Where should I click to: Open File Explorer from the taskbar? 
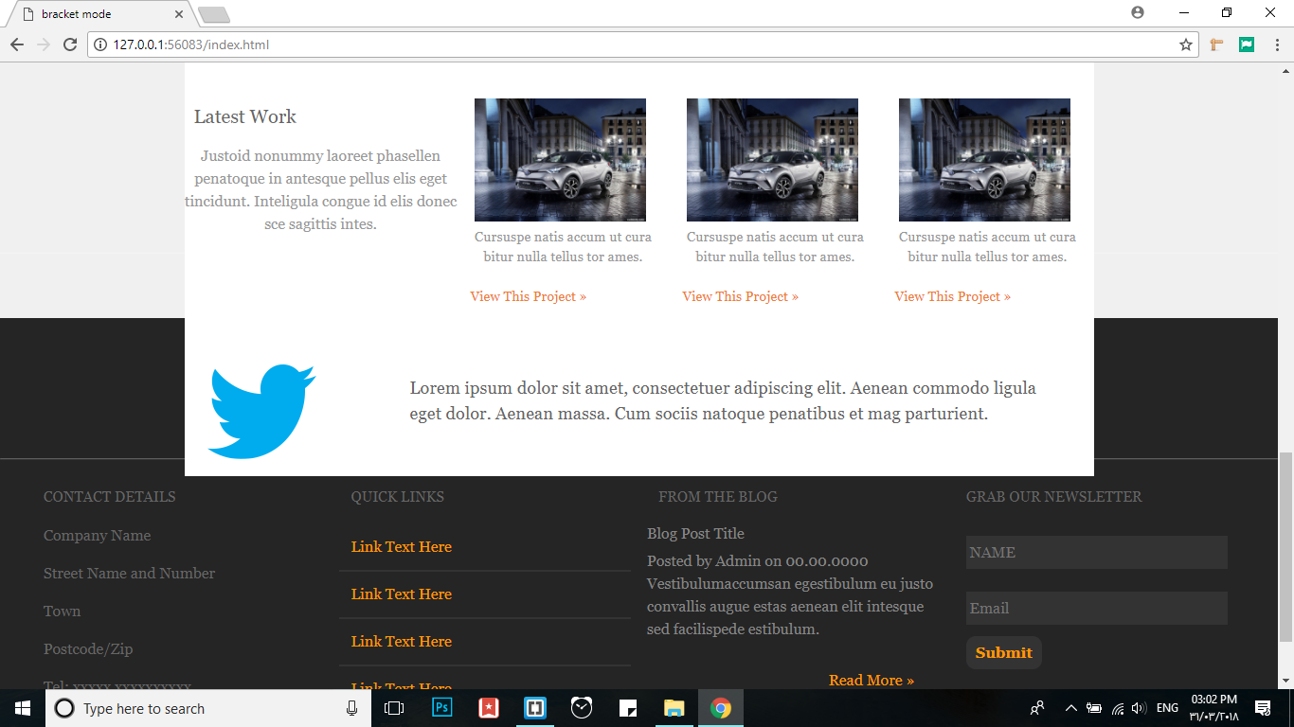[x=674, y=708]
